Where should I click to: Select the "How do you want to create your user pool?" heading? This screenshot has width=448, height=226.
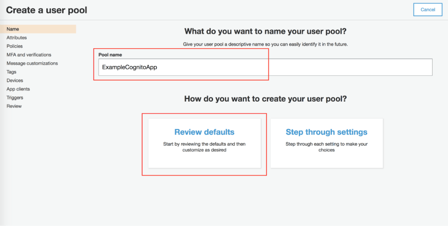click(265, 99)
